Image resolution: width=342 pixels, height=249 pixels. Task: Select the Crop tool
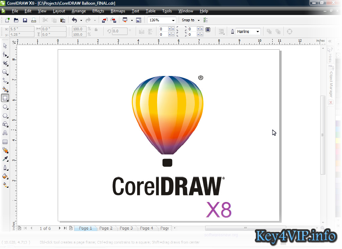pos(5,63)
